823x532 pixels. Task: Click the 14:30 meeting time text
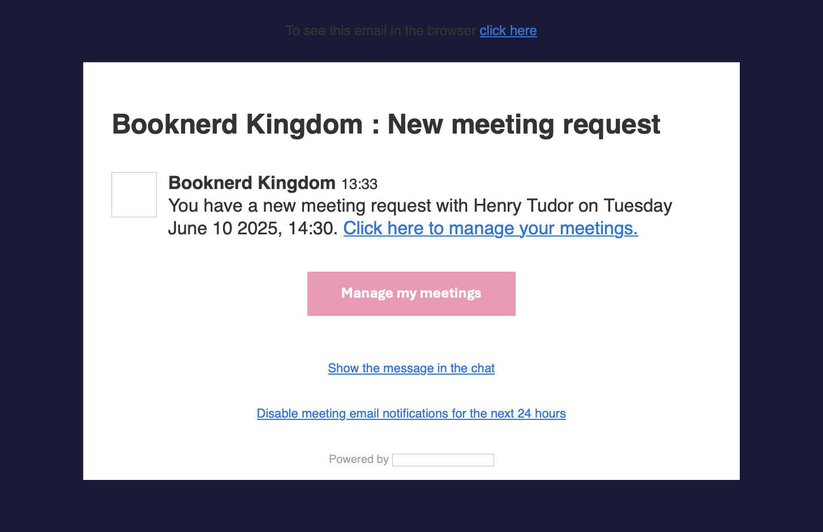coord(312,228)
